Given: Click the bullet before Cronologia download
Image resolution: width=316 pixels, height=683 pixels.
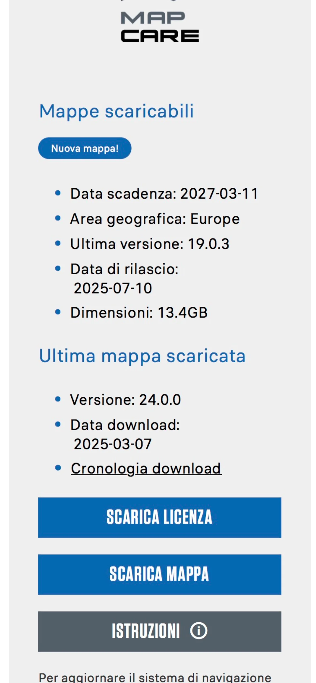Looking at the screenshot, I should [x=58, y=468].
